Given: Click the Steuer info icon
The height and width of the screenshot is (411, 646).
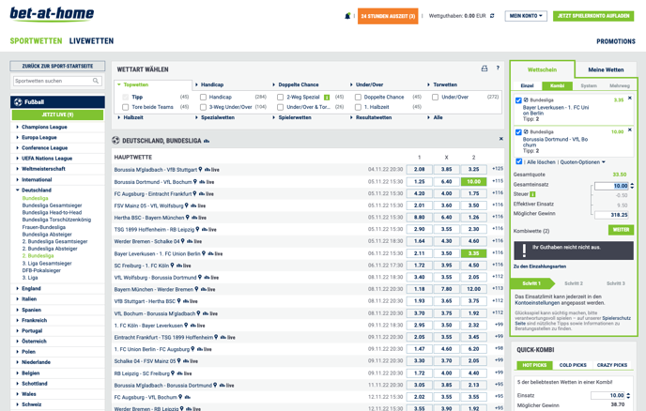Looking at the screenshot, I should point(532,194).
